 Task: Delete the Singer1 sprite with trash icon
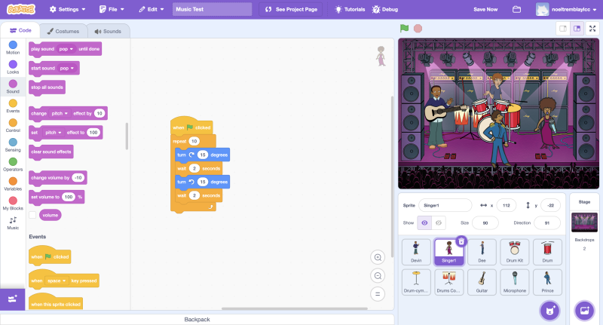pos(461,241)
